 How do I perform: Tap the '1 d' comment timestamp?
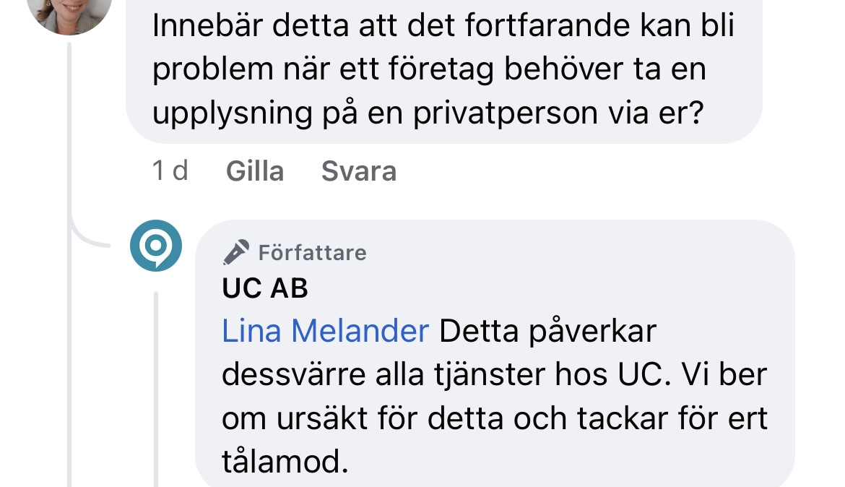tap(170, 171)
